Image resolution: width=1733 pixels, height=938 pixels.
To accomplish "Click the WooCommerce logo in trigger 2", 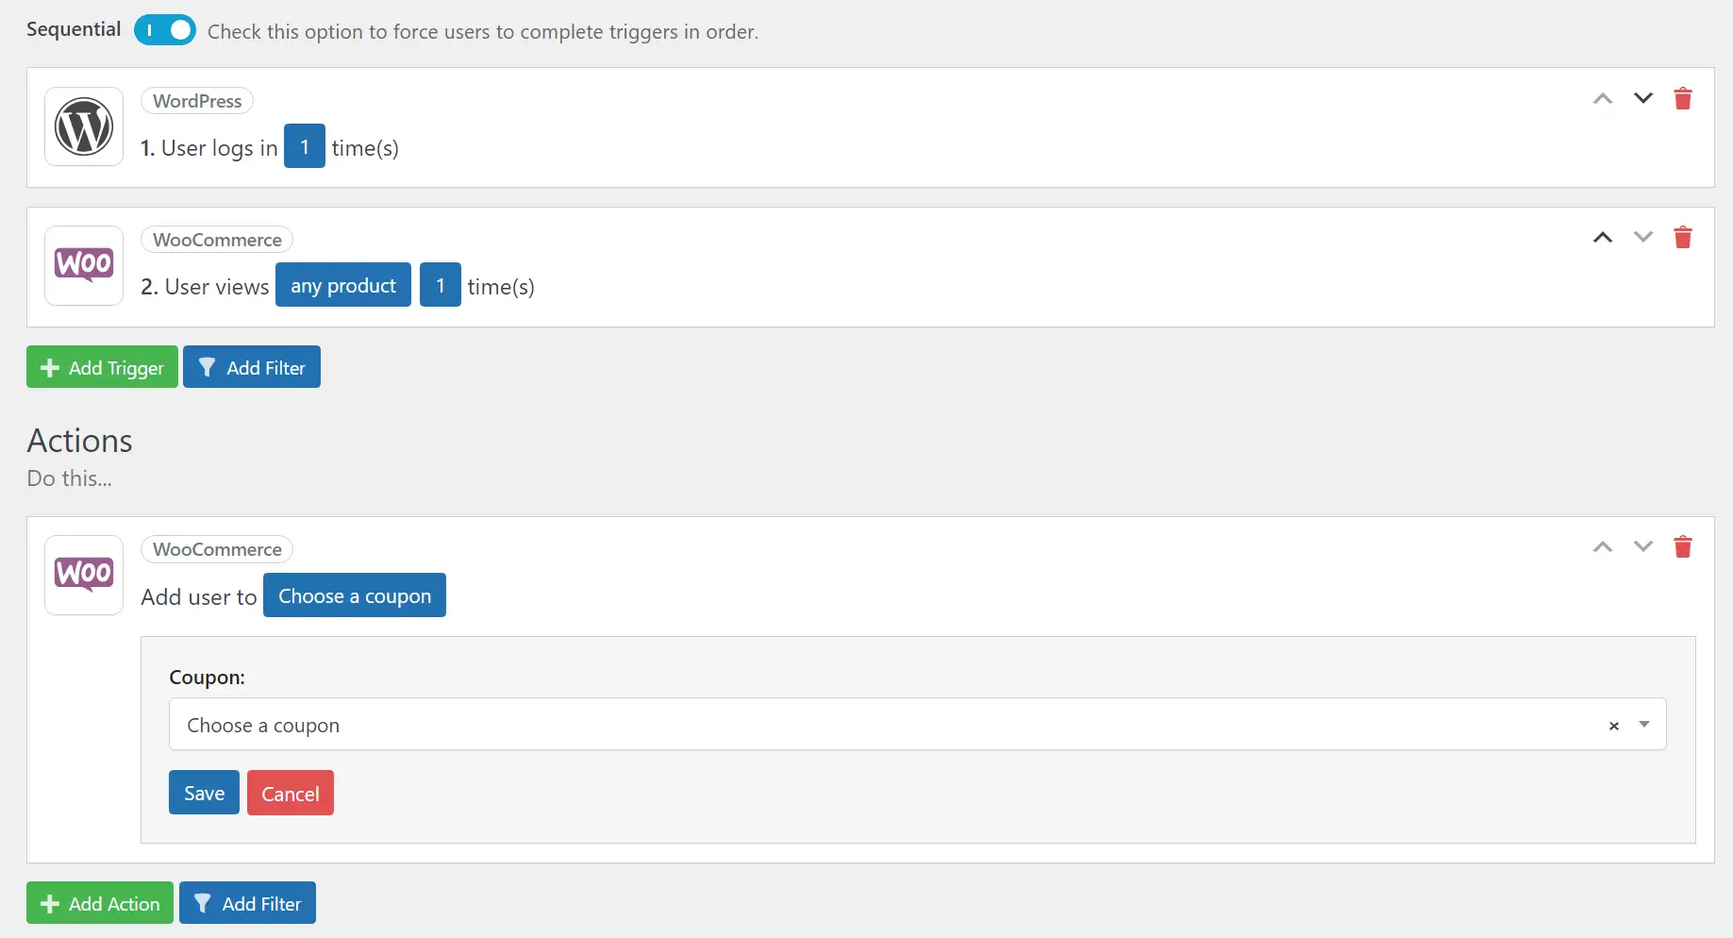I will point(84,265).
